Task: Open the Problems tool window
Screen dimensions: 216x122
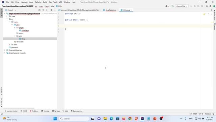Action: (34, 111)
